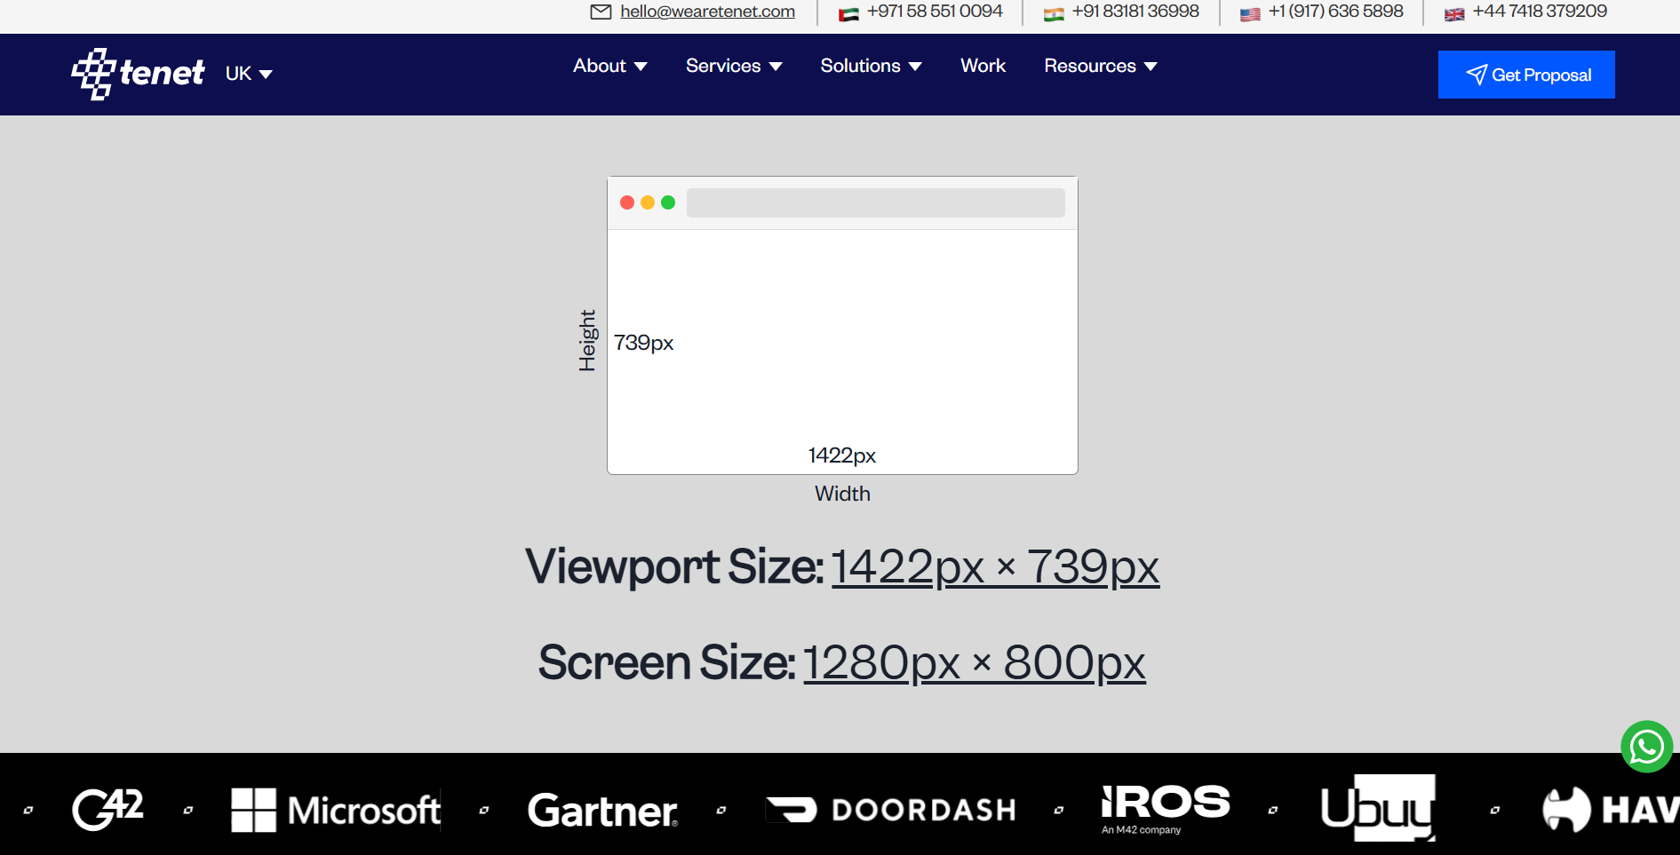The height and width of the screenshot is (855, 1680).
Task: Click the UK flag icon
Action: (1454, 13)
